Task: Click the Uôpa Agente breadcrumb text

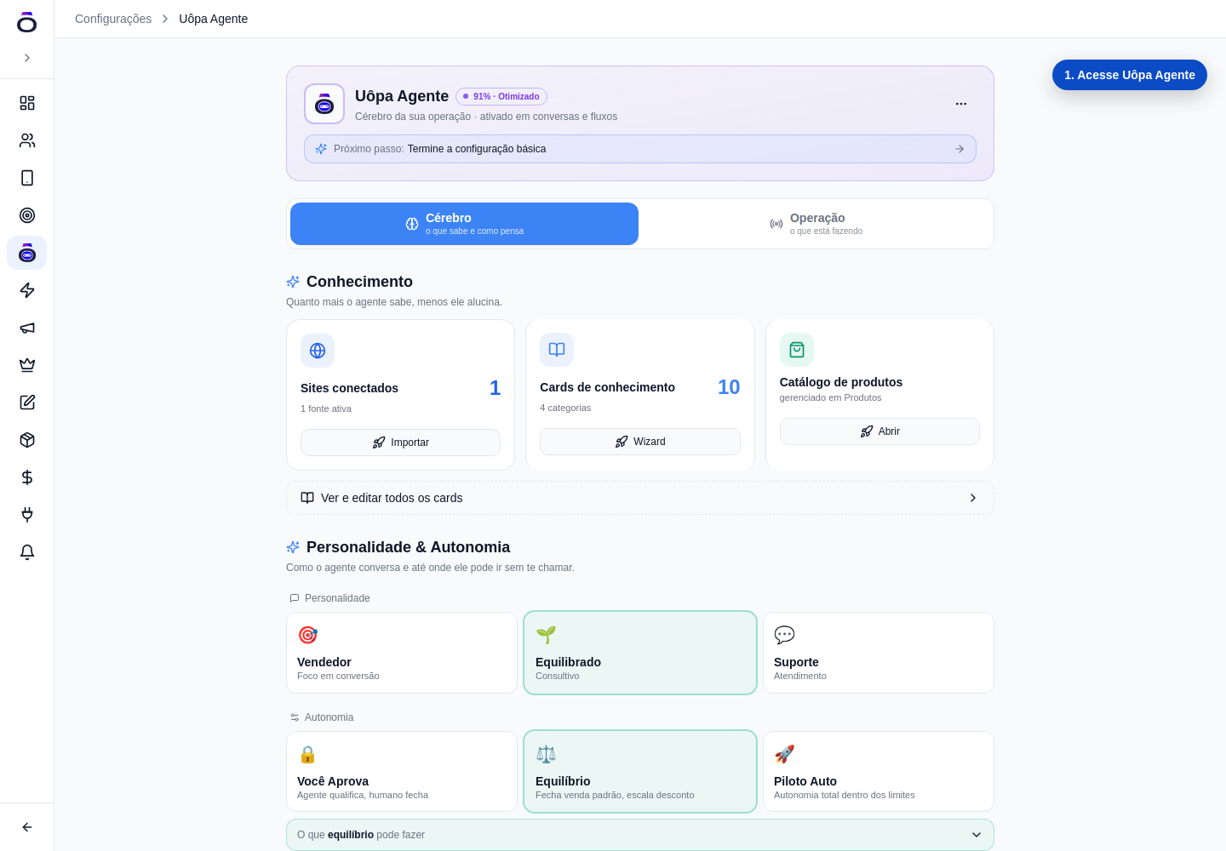Action: click(x=214, y=19)
